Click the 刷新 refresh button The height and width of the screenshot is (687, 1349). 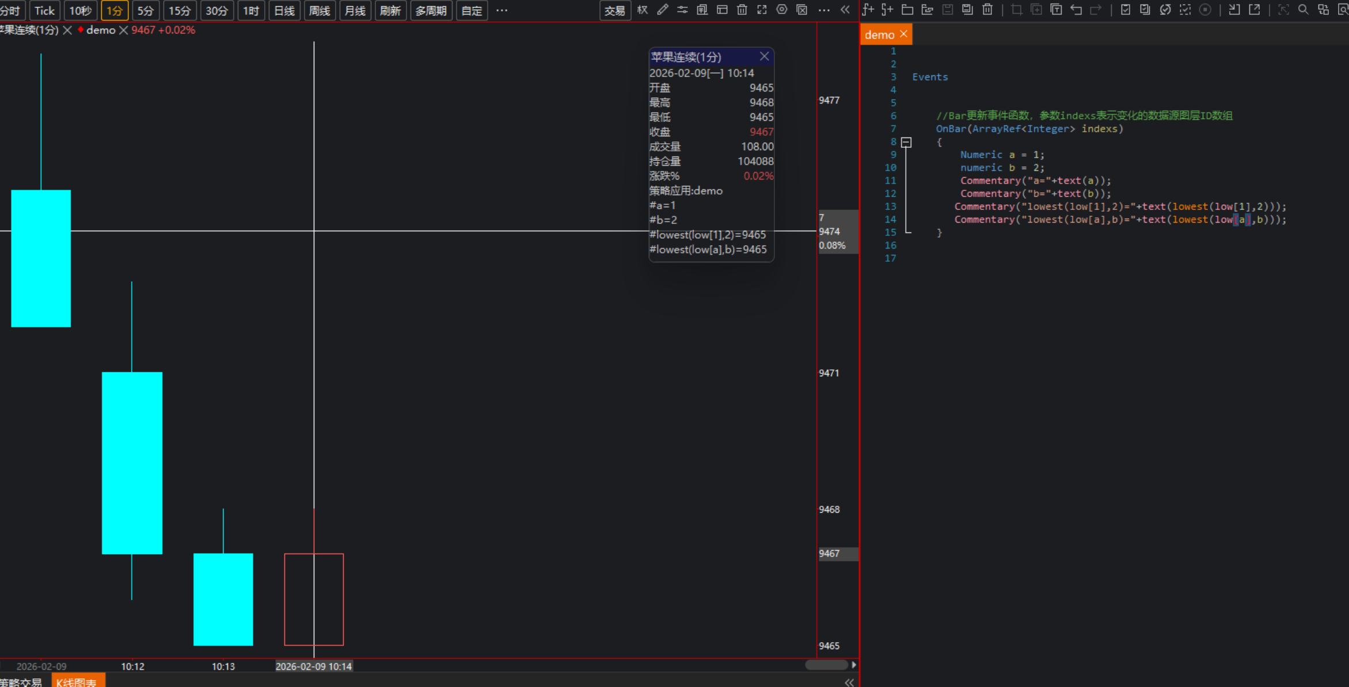click(390, 10)
